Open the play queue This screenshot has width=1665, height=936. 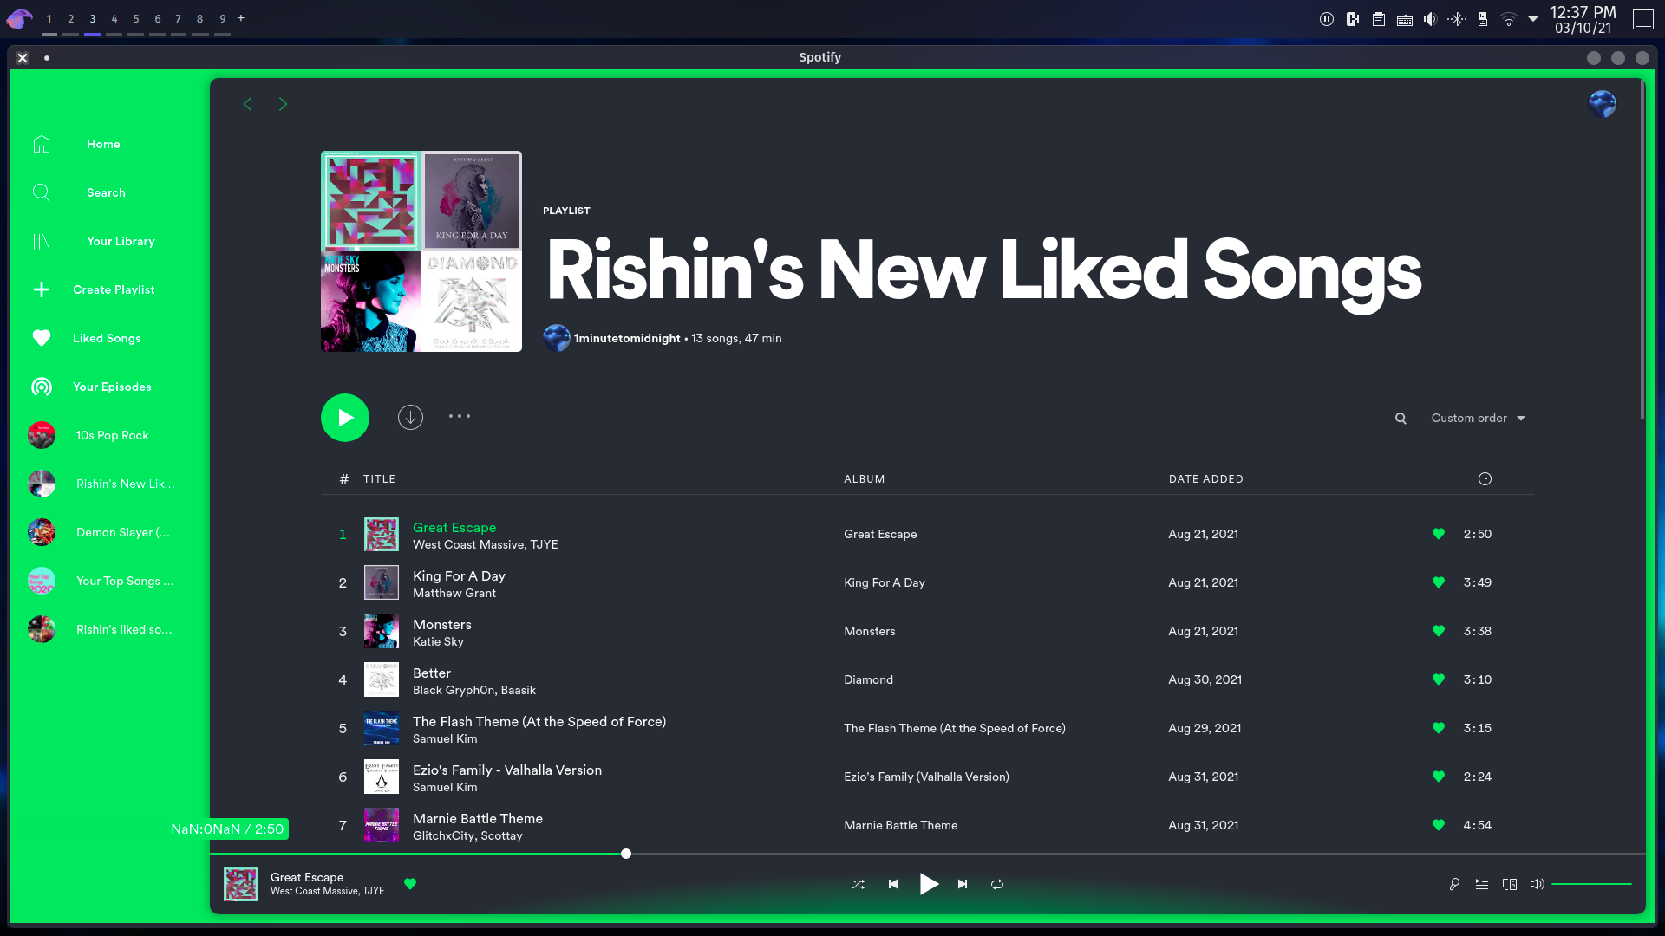point(1482,884)
